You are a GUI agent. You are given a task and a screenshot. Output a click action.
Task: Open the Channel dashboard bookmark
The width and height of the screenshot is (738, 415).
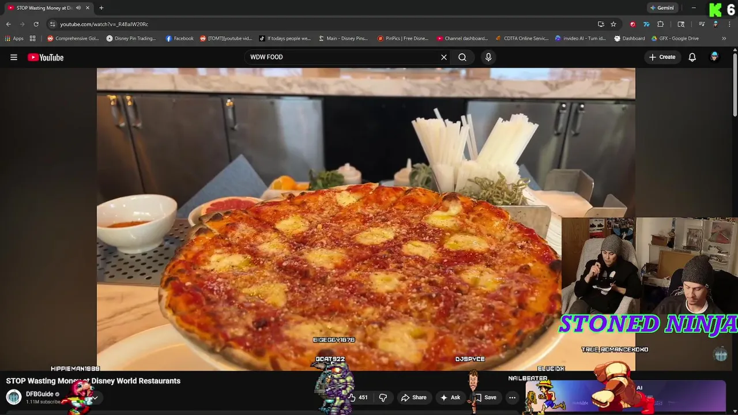[x=462, y=39]
